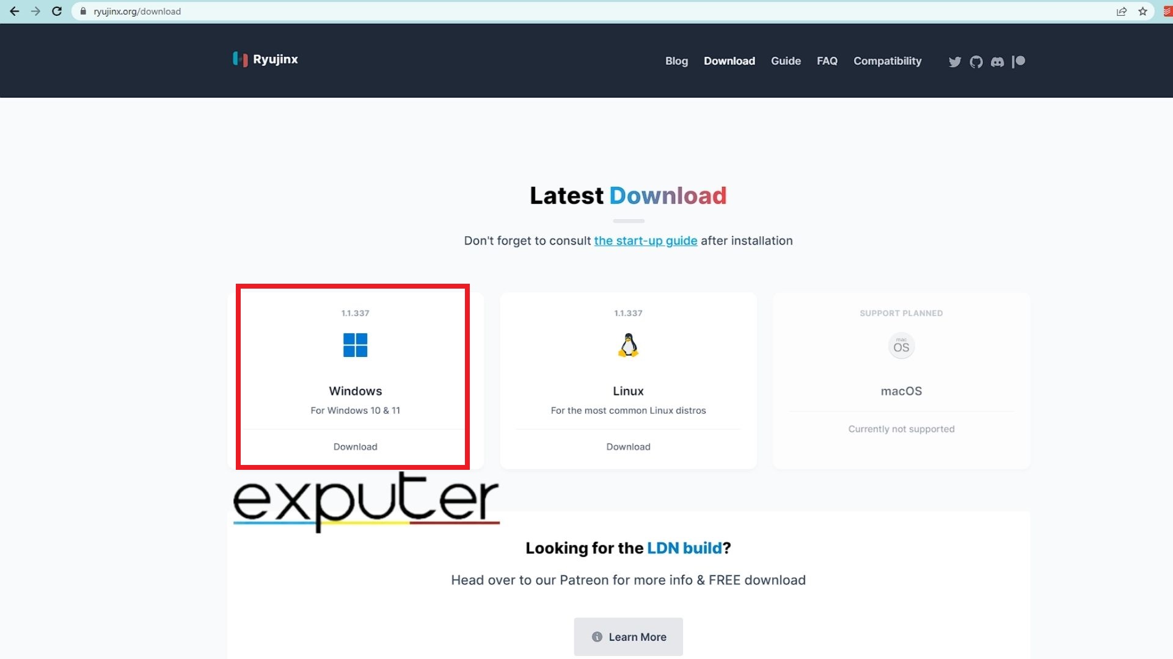Bookmark the page with the star icon
The height and width of the screenshot is (659, 1173).
coord(1143,11)
